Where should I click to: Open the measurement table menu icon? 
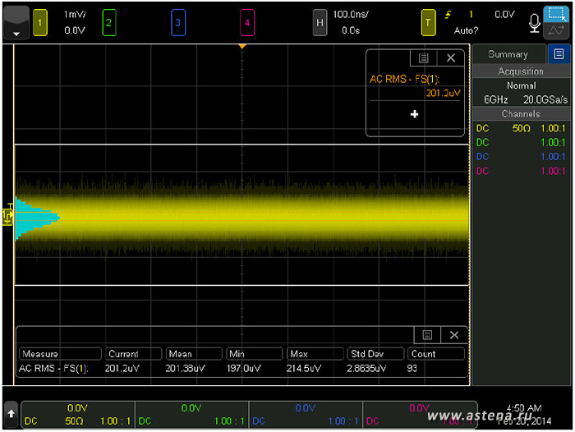coord(427,335)
